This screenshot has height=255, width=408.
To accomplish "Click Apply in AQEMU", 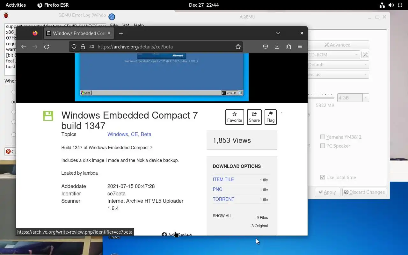I will [327, 192].
